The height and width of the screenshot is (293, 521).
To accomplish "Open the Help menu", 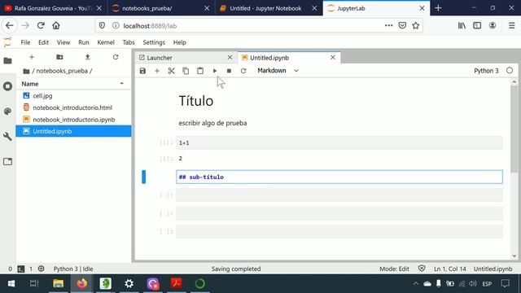I will pos(179,42).
